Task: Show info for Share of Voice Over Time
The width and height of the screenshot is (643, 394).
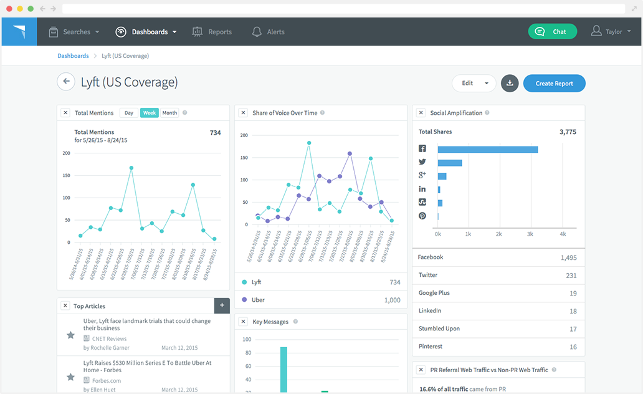Action: tap(322, 112)
